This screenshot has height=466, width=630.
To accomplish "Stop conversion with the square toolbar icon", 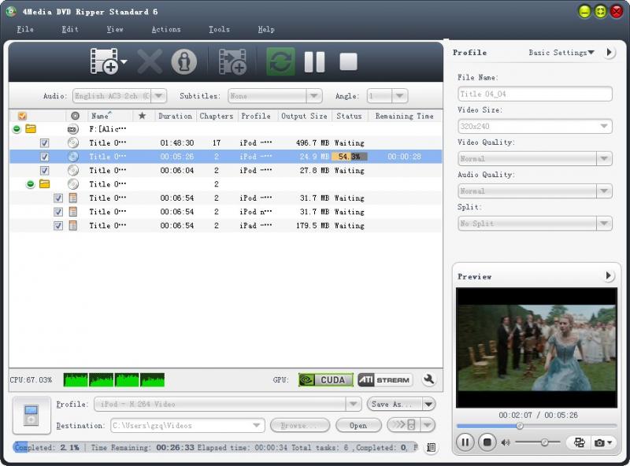I will (x=348, y=61).
